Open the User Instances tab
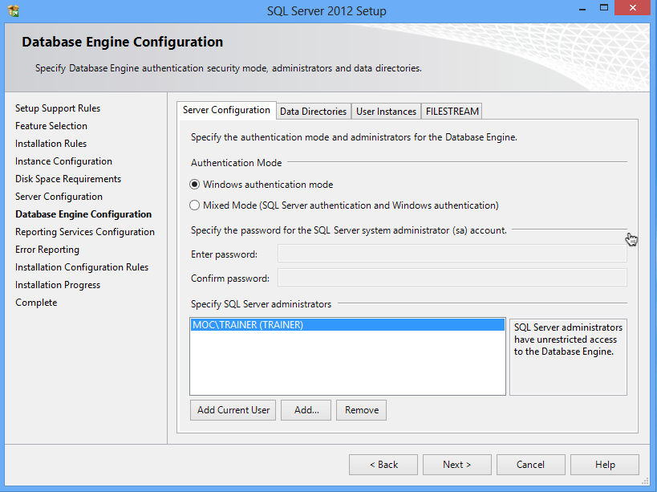This screenshot has height=492, width=657. pyautogui.click(x=386, y=112)
